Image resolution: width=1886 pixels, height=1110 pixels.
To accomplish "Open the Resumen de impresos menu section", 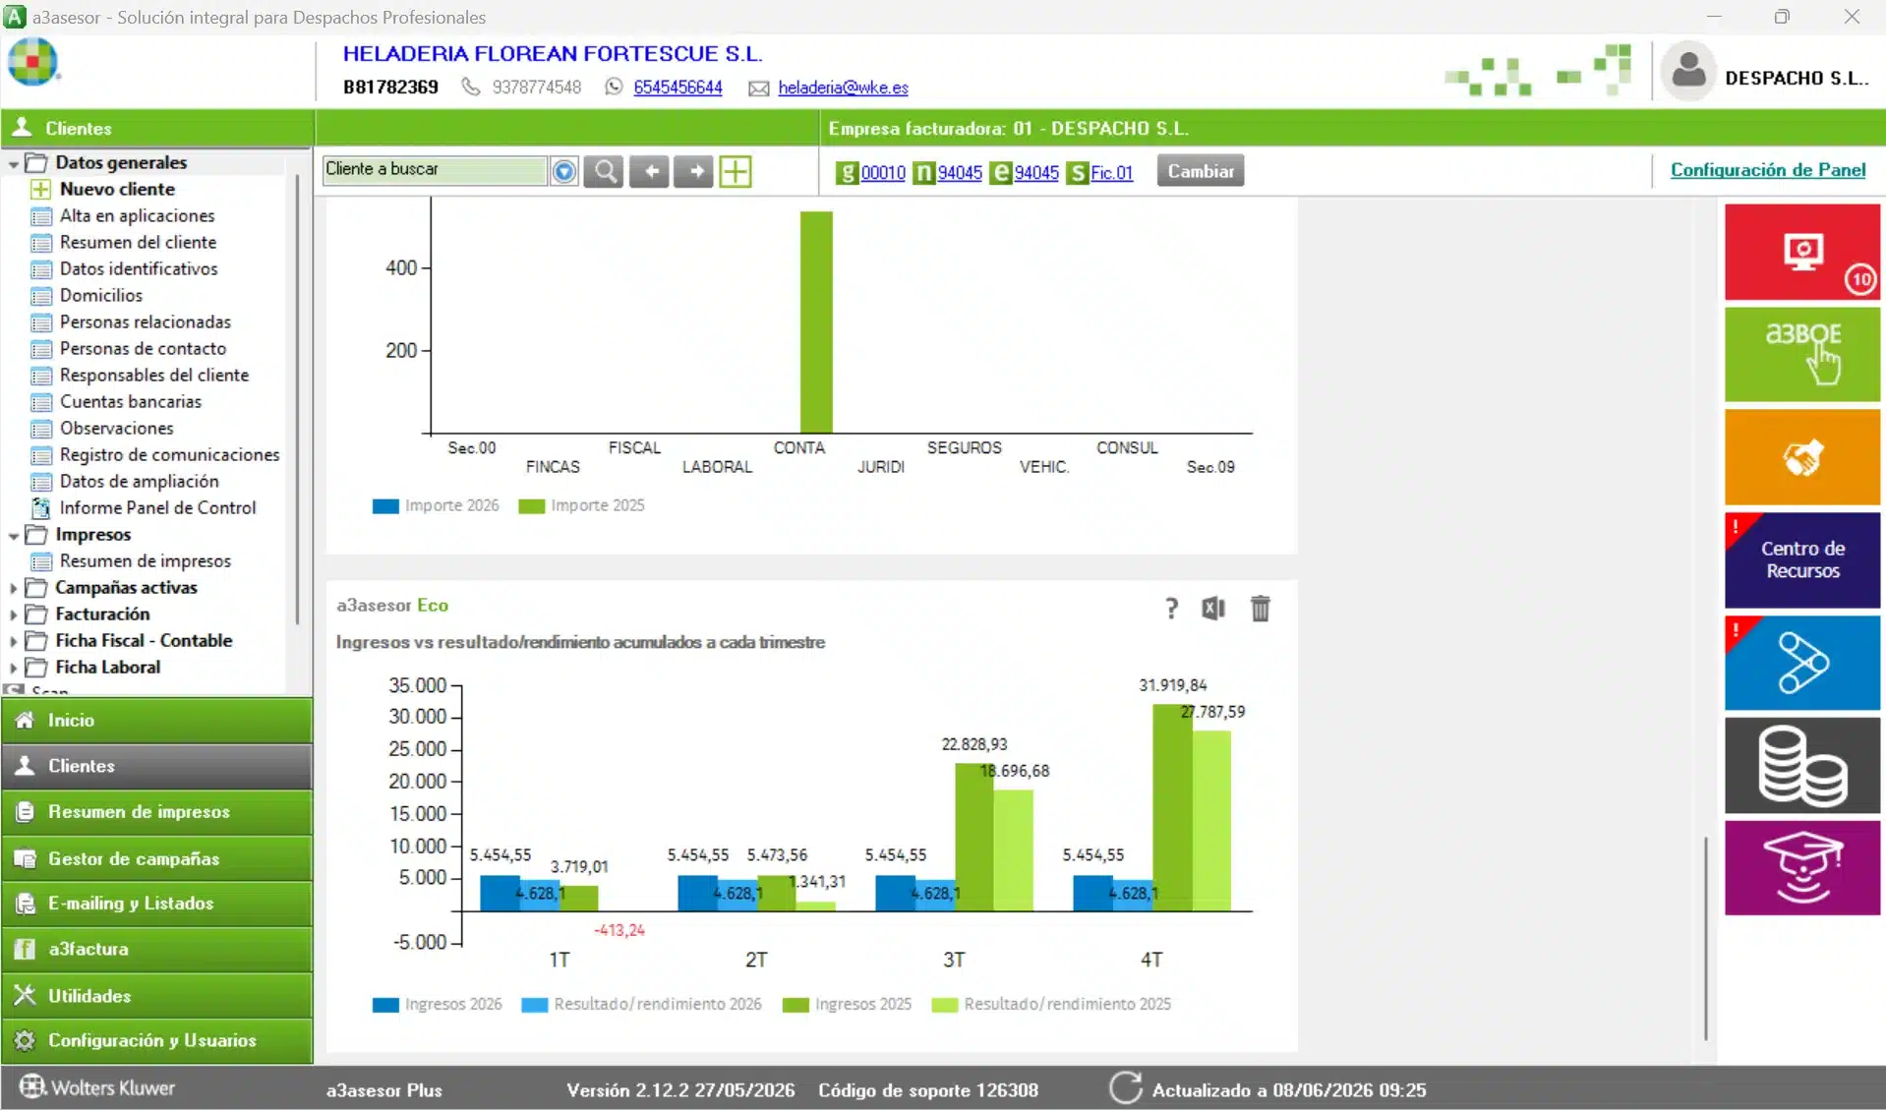I will pyautogui.click(x=157, y=812).
